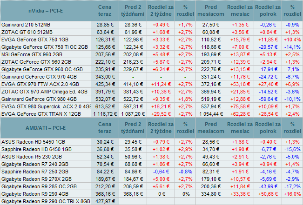Click the Gainward 210 512MB row name
This screenshot has height=205, width=303.
(26, 25)
